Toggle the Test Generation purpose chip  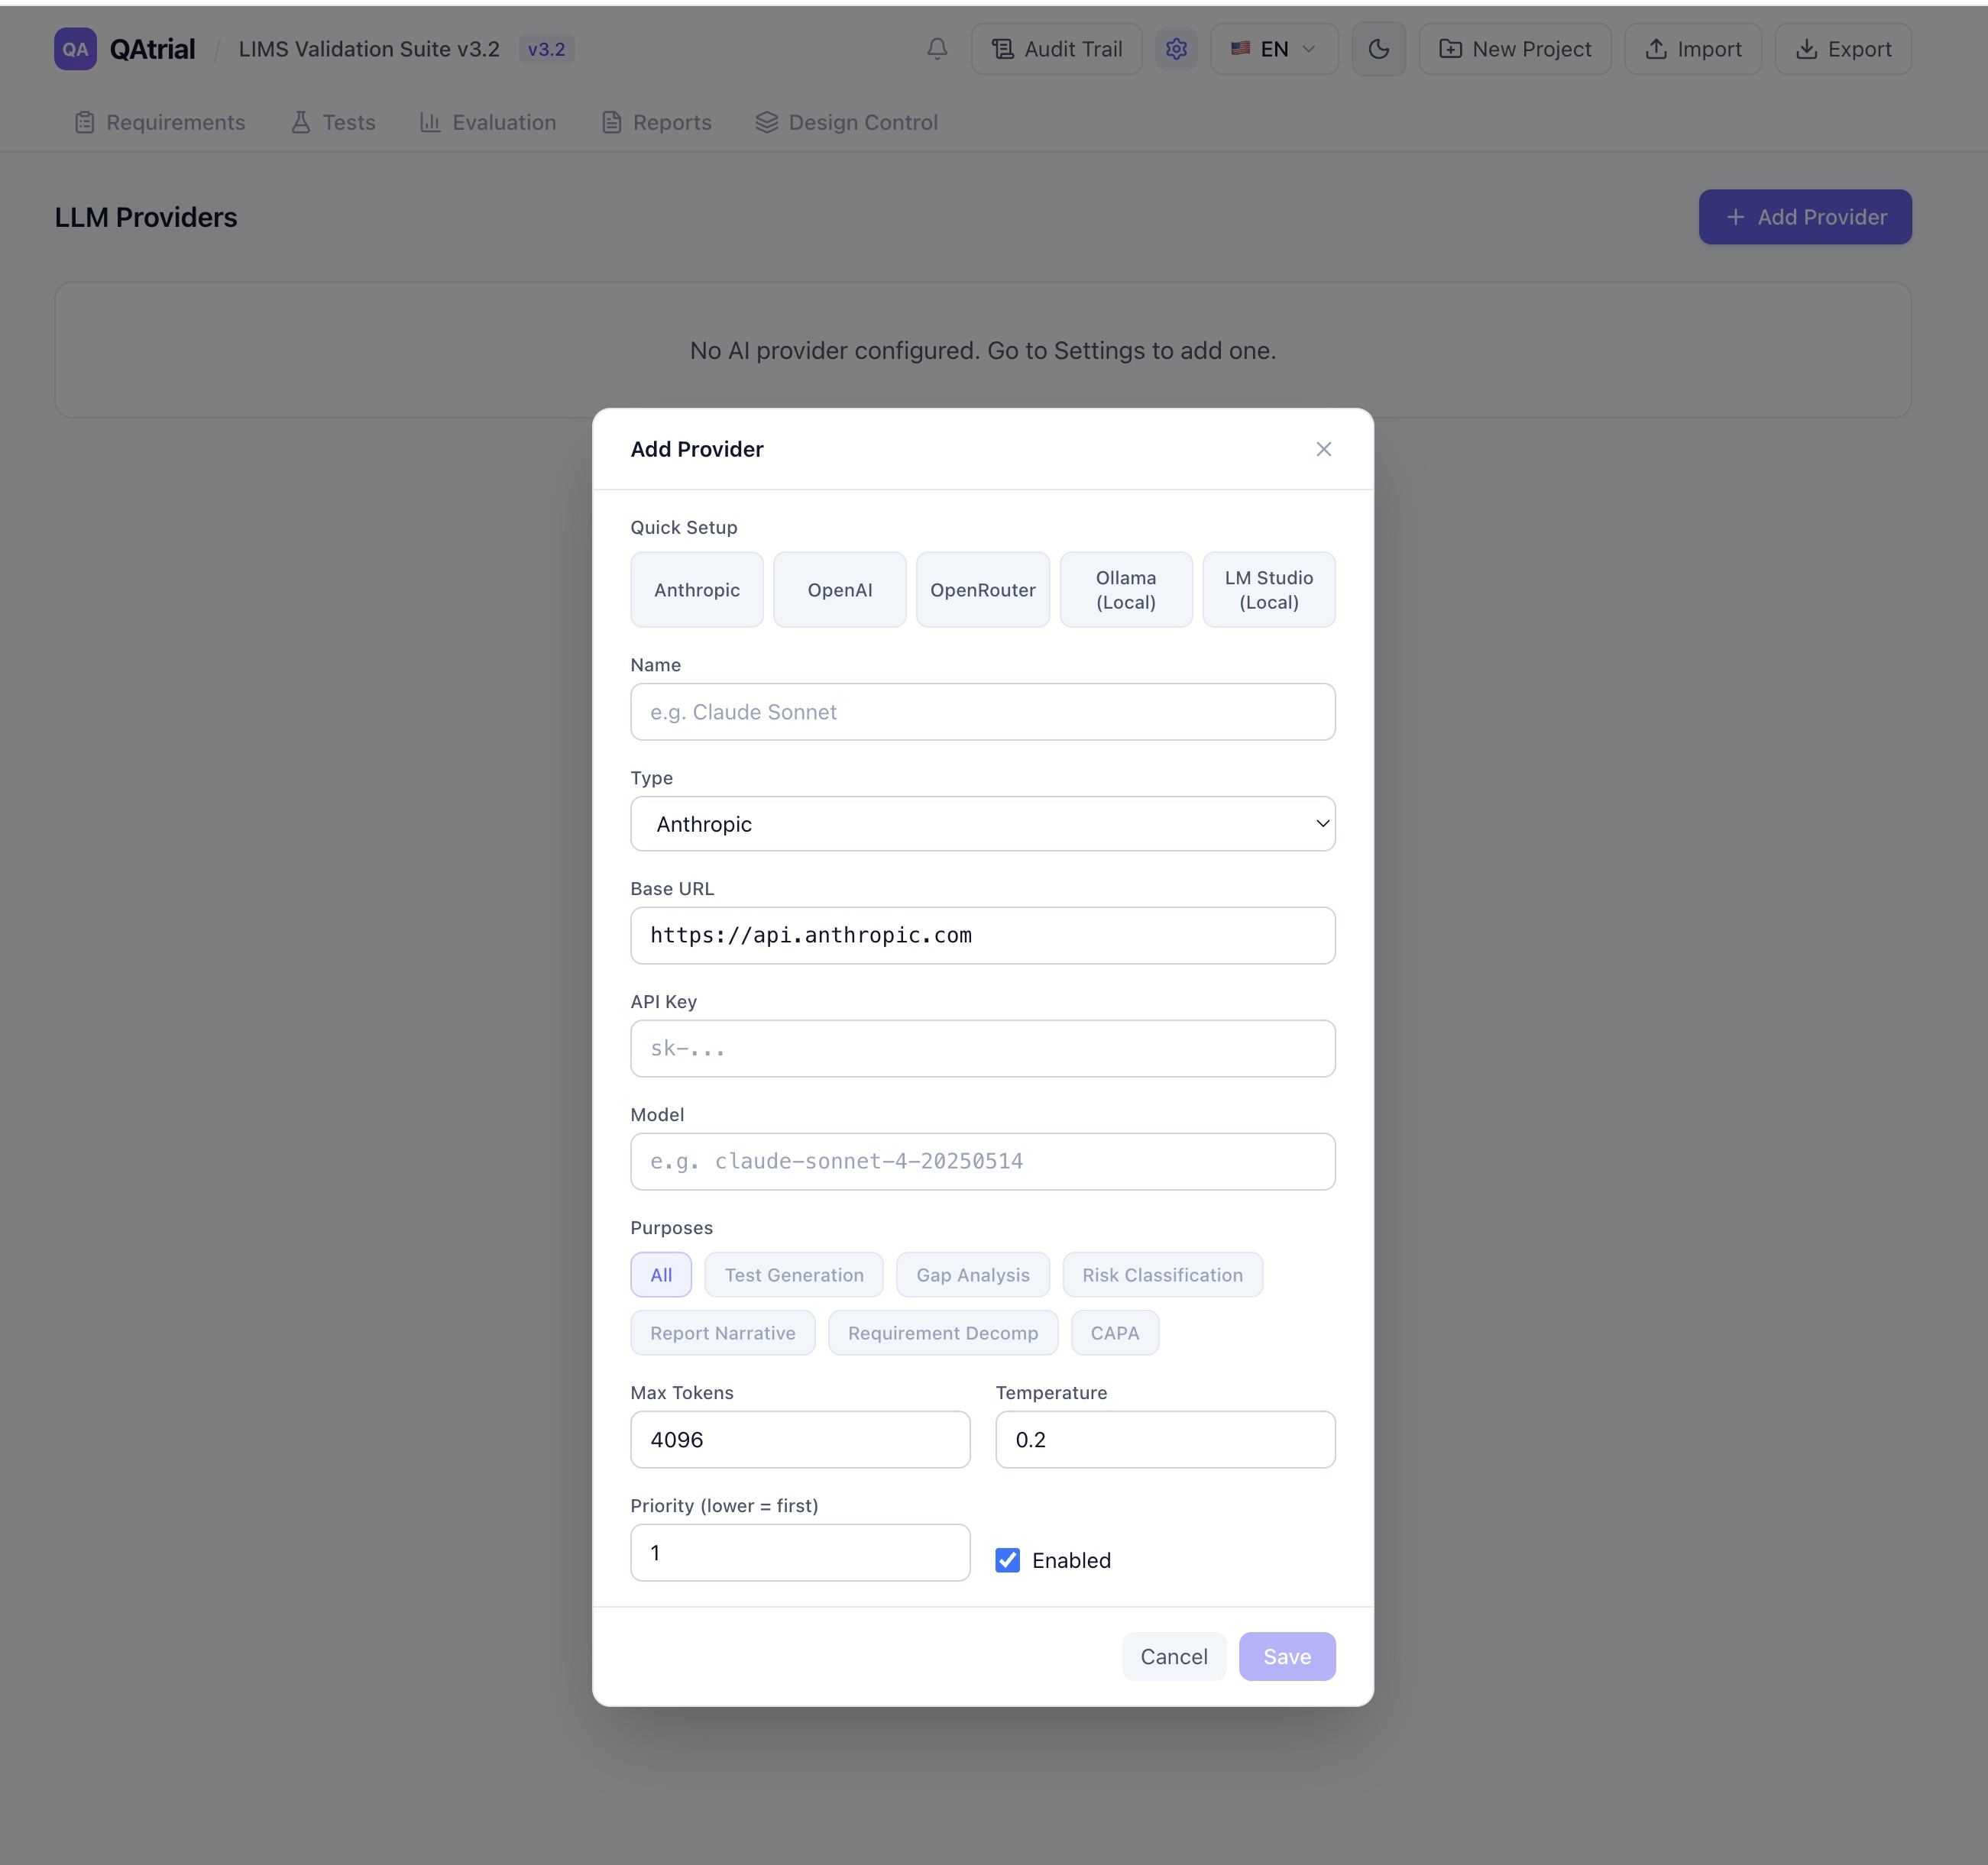pos(793,1275)
